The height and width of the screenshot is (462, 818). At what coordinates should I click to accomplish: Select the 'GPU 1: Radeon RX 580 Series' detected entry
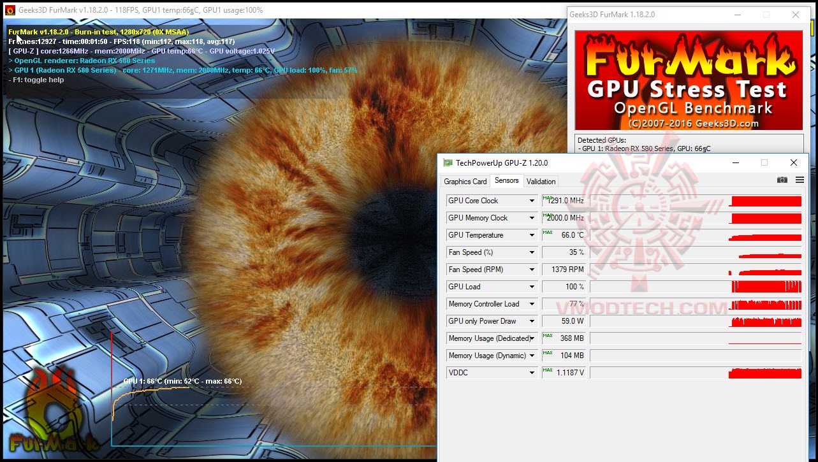tap(644, 148)
